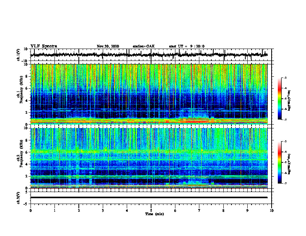This screenshot has height=236, width=306.
Task: Click time axis tick label "2"
Action: 79,211
